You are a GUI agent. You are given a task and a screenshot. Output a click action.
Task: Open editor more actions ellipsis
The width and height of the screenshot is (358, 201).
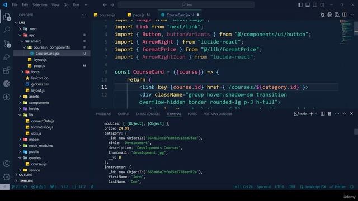coord(352,15)
